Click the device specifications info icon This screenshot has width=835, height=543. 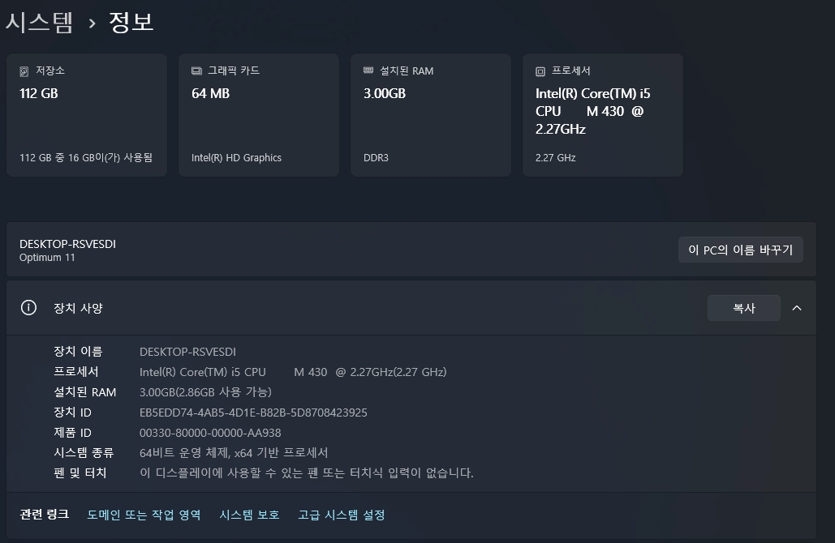tap(28, 307)
